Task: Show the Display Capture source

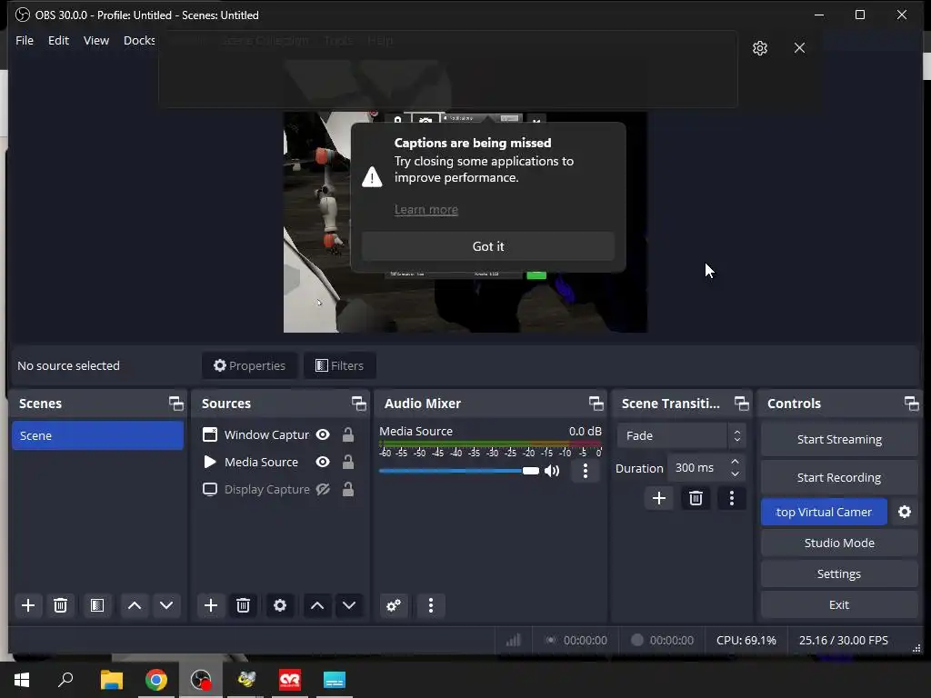Action: pyautogui.click(x=323, y=489)
